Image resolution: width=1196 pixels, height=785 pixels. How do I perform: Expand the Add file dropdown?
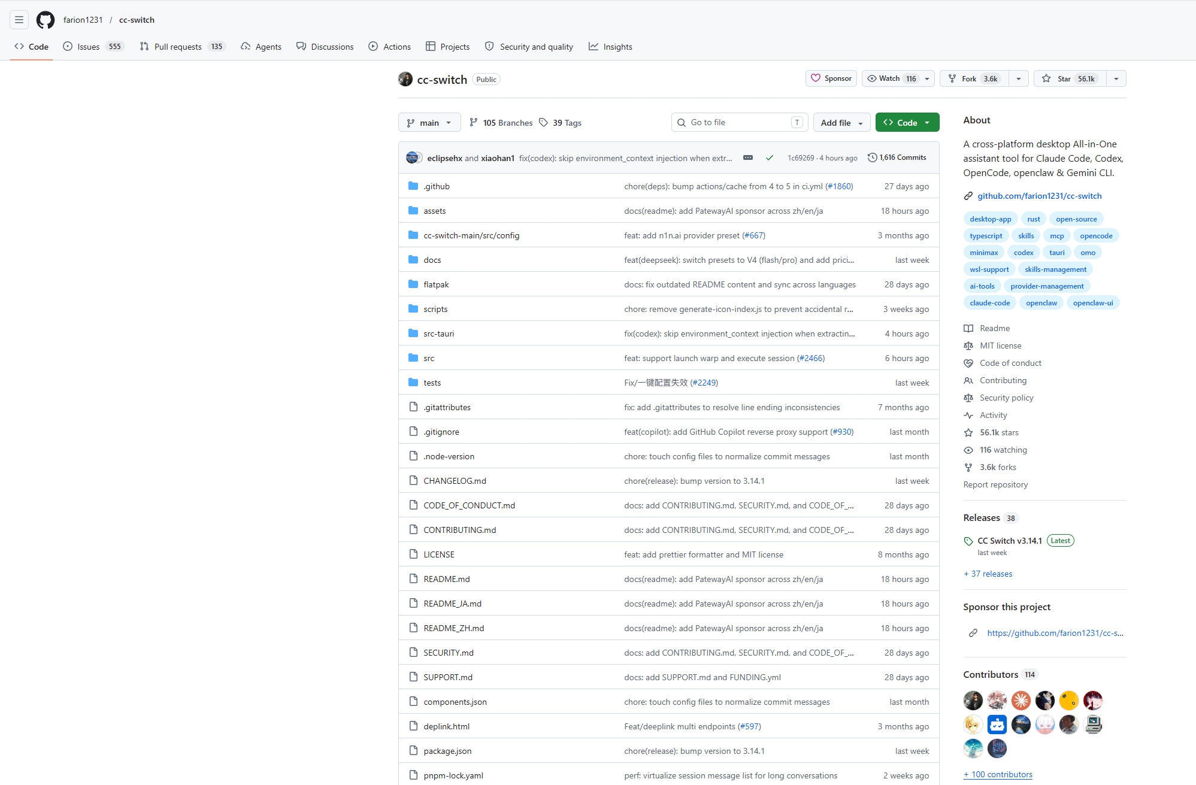click(x=842, y=122)
